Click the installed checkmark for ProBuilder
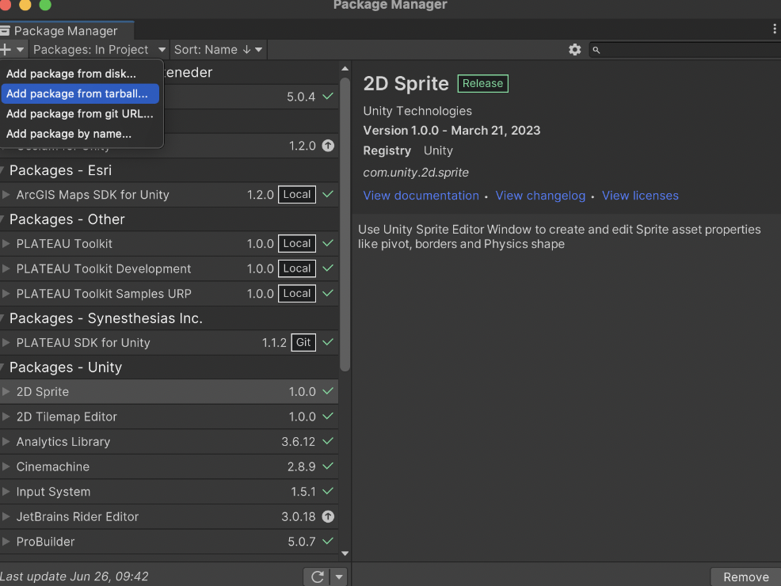Viewport: 781px width, 586px height. pos(328,541)
